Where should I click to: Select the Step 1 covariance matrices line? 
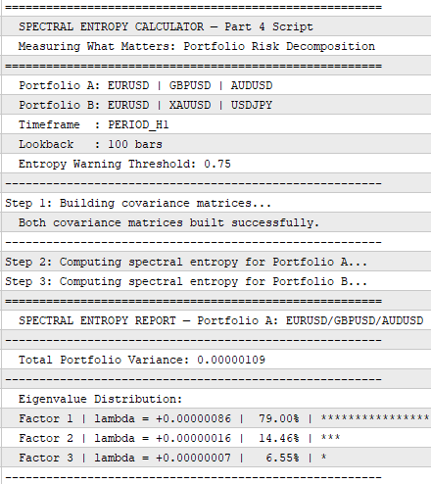point(216,203)
